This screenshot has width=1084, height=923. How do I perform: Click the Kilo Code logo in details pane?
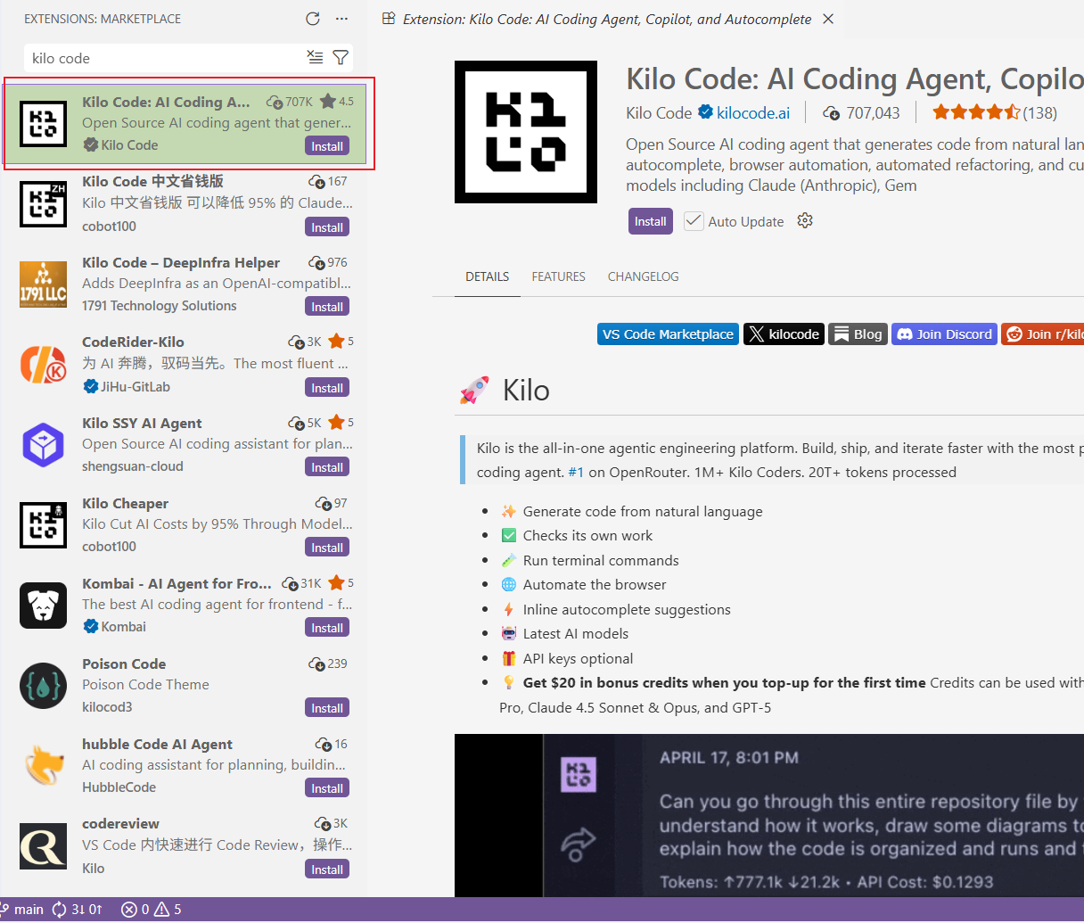(x=526, y=131)
